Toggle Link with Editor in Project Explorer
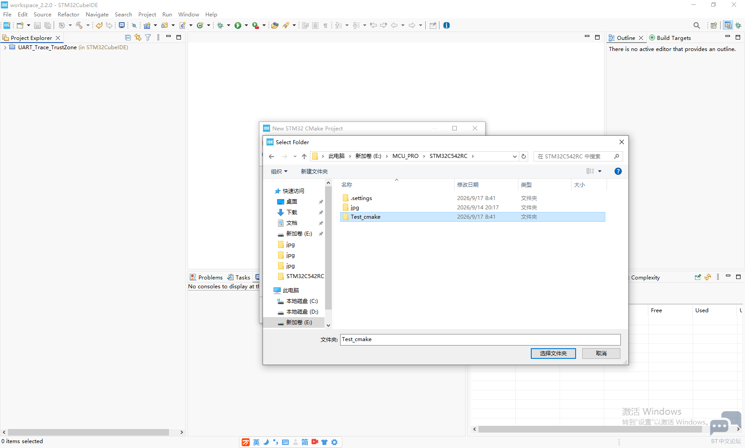Image resolution: width=745 pixels, height=448 pixels. [138, 38]
